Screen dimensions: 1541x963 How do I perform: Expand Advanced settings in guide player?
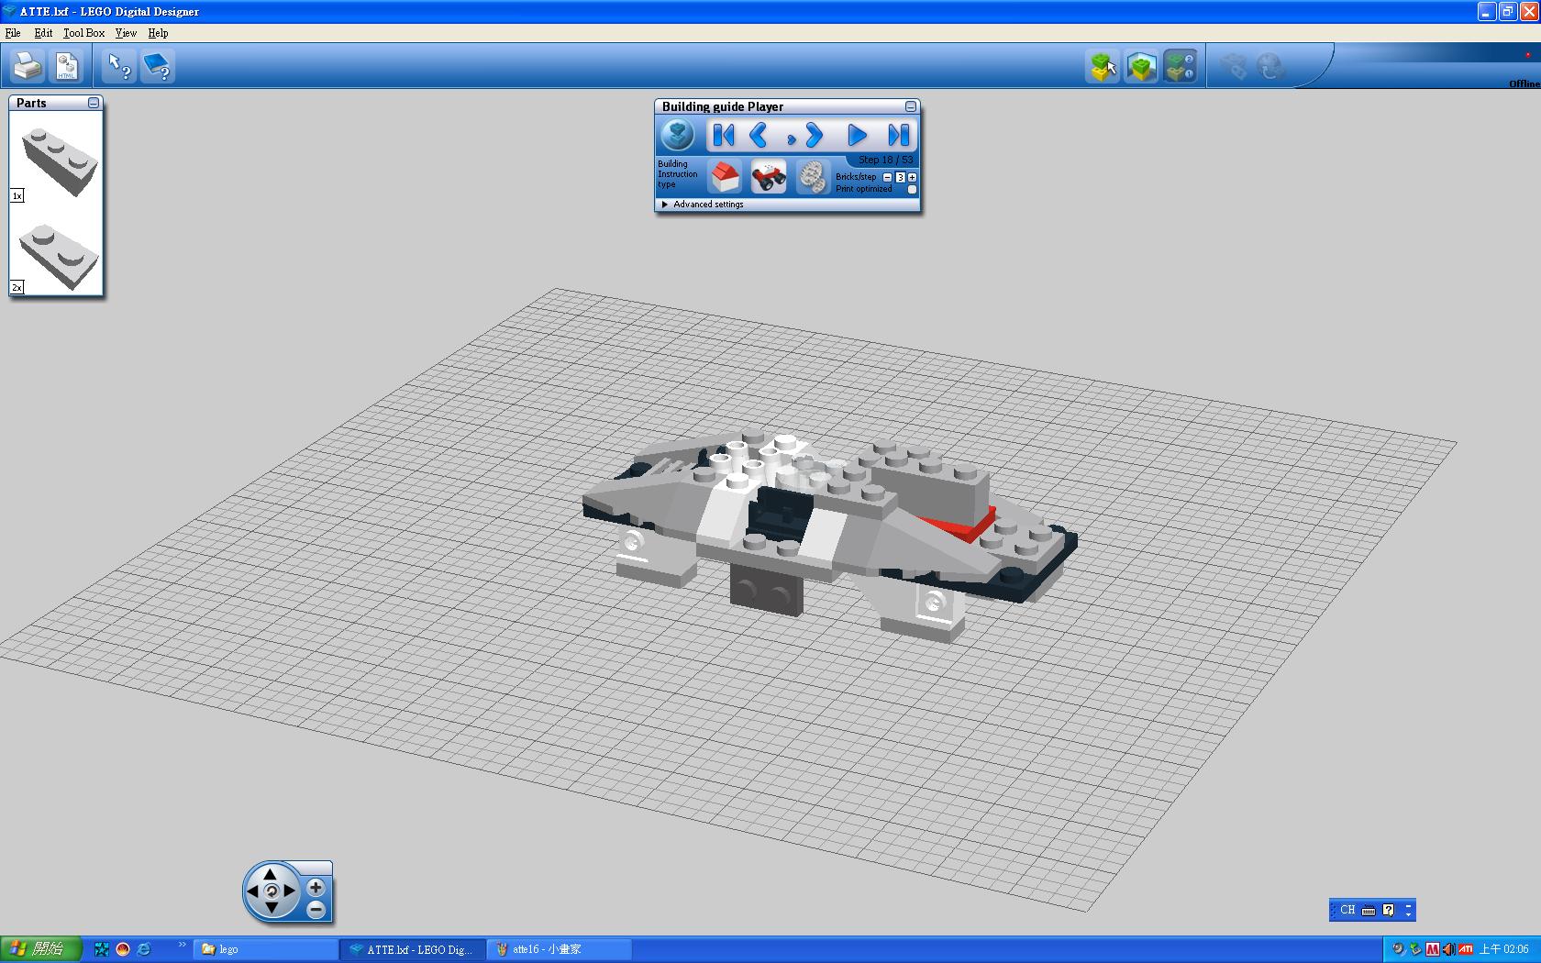tap(665, 205)
